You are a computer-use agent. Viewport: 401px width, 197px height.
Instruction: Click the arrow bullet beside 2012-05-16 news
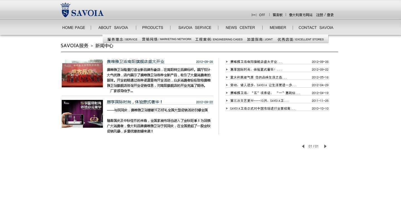[x=227, y=77]
